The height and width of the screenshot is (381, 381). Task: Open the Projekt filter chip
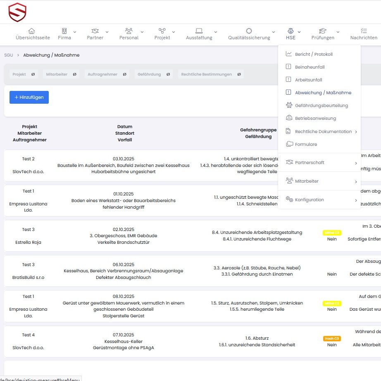(x=24, y=74)
